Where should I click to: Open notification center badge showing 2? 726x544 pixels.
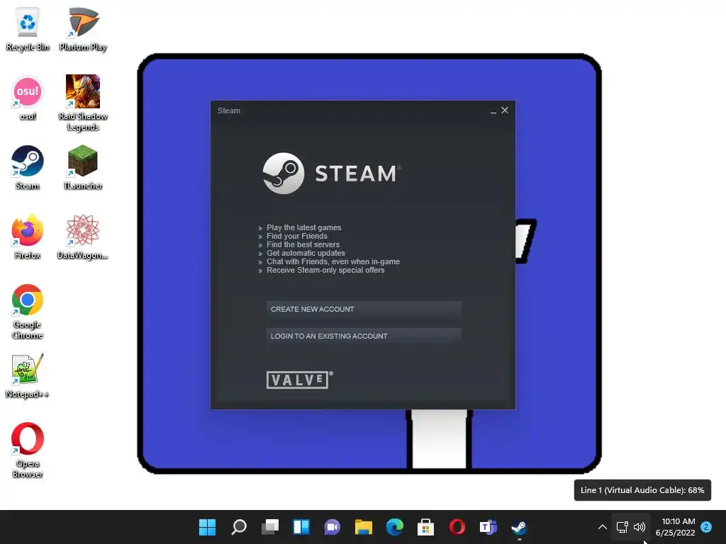pos(706,527)
